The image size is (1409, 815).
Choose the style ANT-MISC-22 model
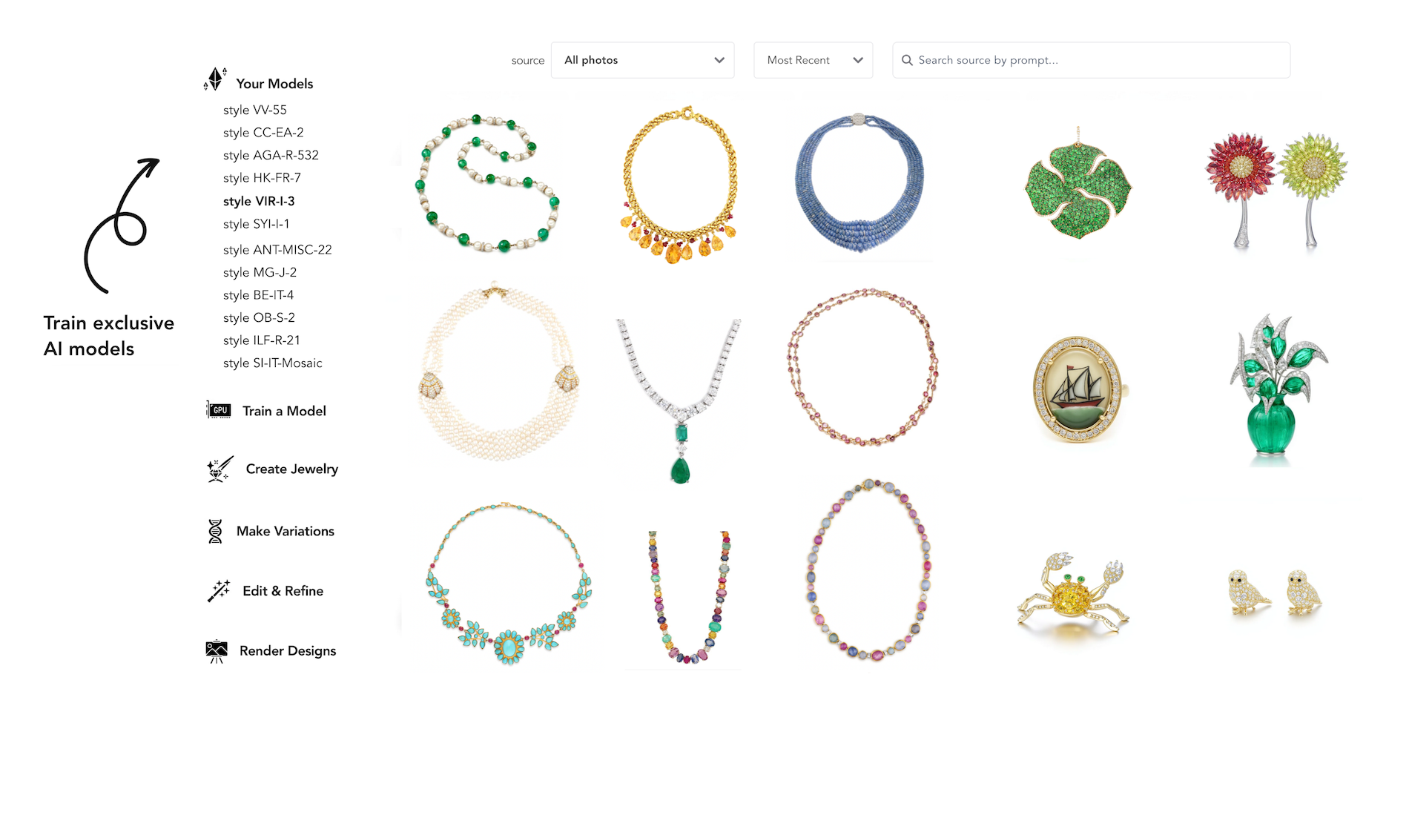[277, 250]
